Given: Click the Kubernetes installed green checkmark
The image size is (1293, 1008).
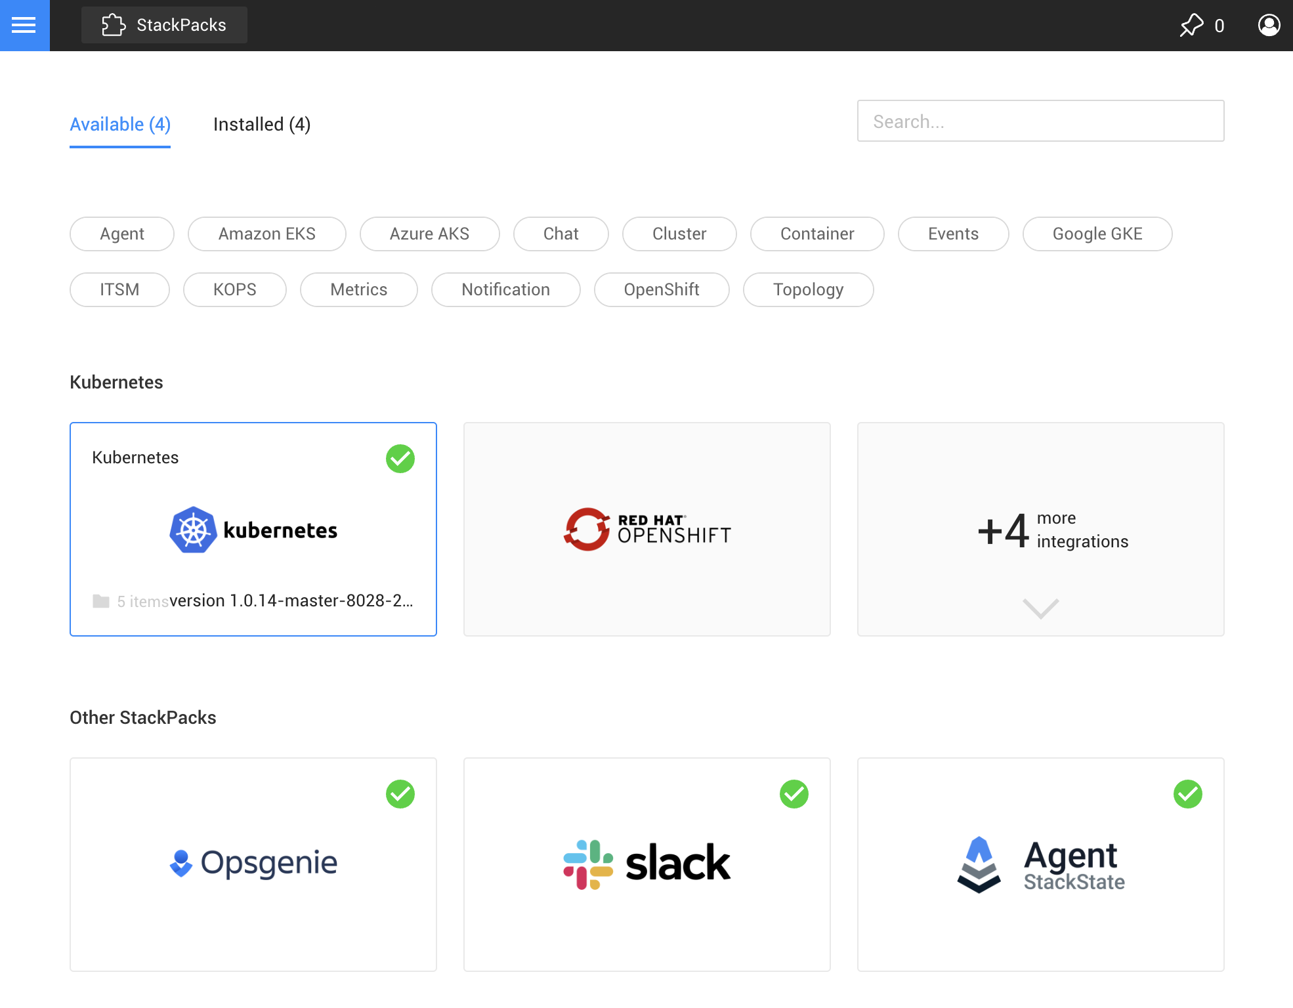Looking at the screenshot, I should click(400, 459).
